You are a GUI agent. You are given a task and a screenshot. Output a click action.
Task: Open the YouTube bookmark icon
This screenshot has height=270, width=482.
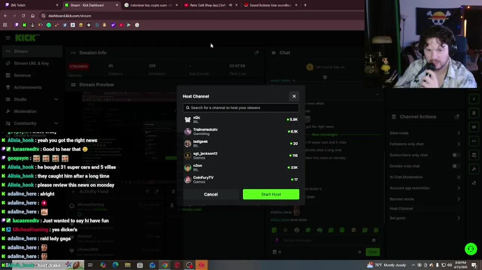coord(121,25)
